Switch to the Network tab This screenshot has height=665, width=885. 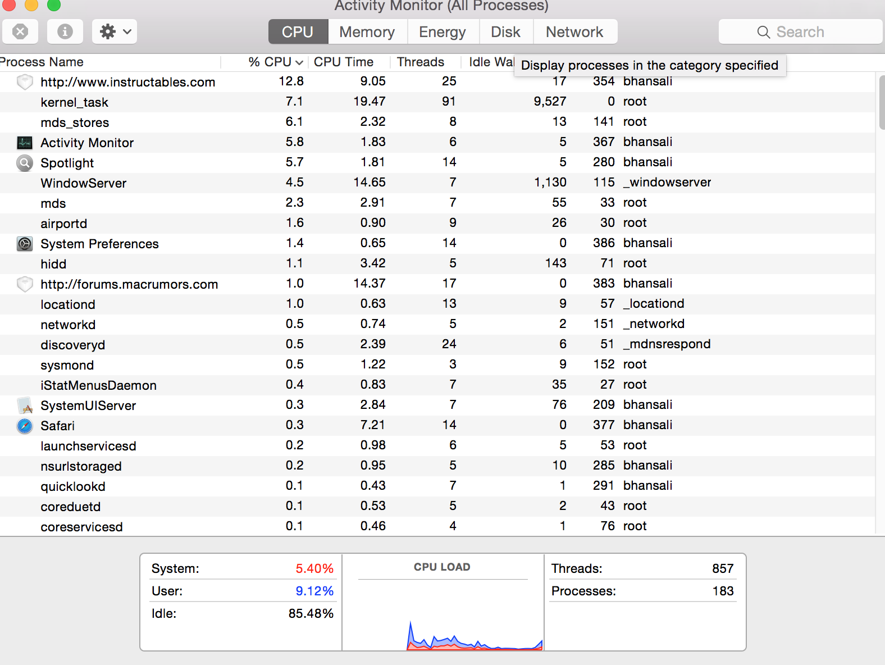click(575, 32)
